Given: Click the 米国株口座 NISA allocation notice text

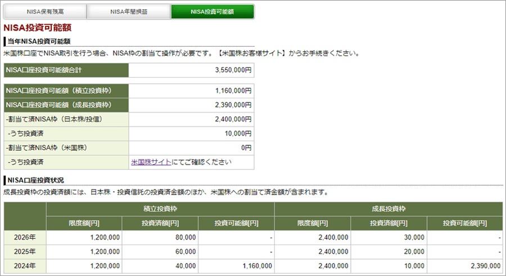Looking at the screenshot, I should tap(182, 53).
